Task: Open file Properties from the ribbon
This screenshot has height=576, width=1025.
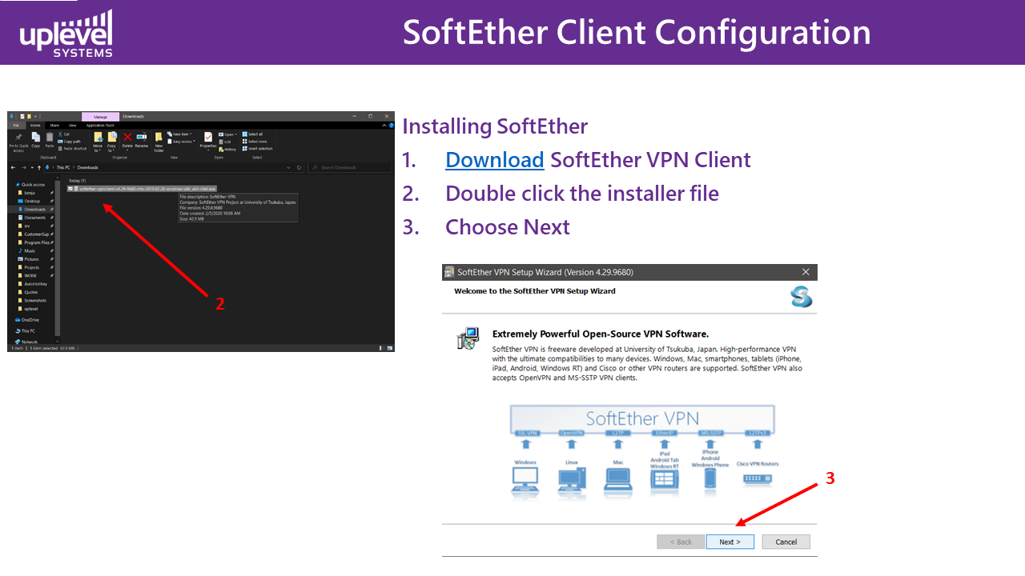Action: [x=208, y=141]
